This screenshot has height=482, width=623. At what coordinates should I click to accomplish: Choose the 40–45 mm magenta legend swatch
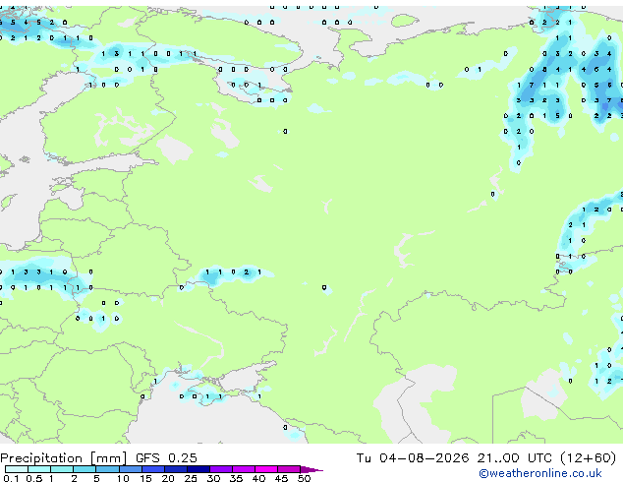point(266,469)
